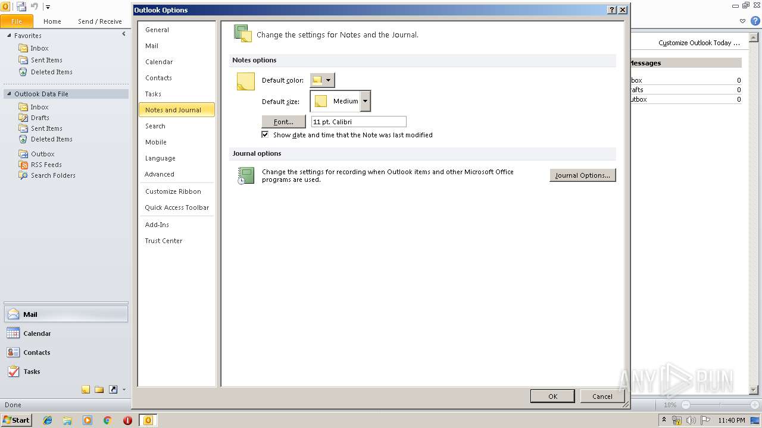Open Windows Media Player from the taskbar
The image size is (762, 428).
click(88, 420)
